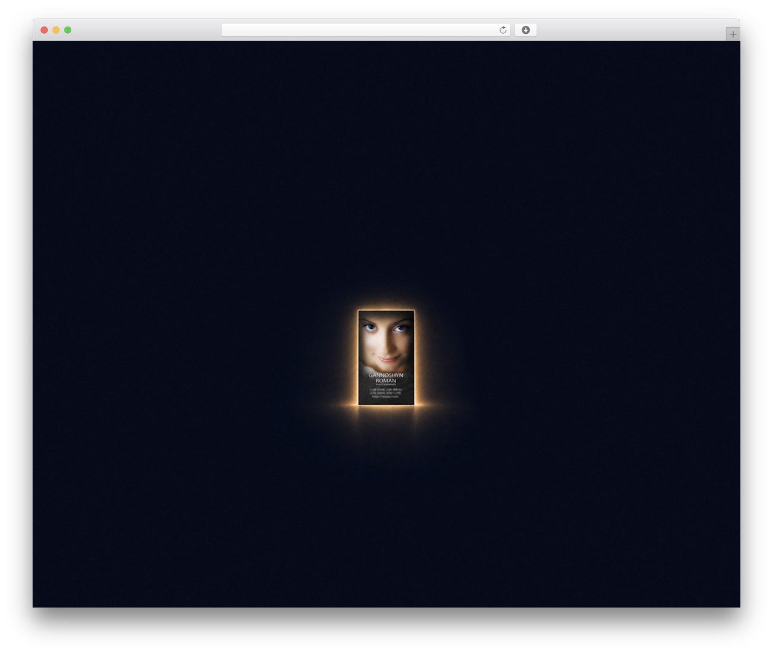Screen dimensions: 773x654
Task: Close the window with the red button
Action: pos(44,30)
